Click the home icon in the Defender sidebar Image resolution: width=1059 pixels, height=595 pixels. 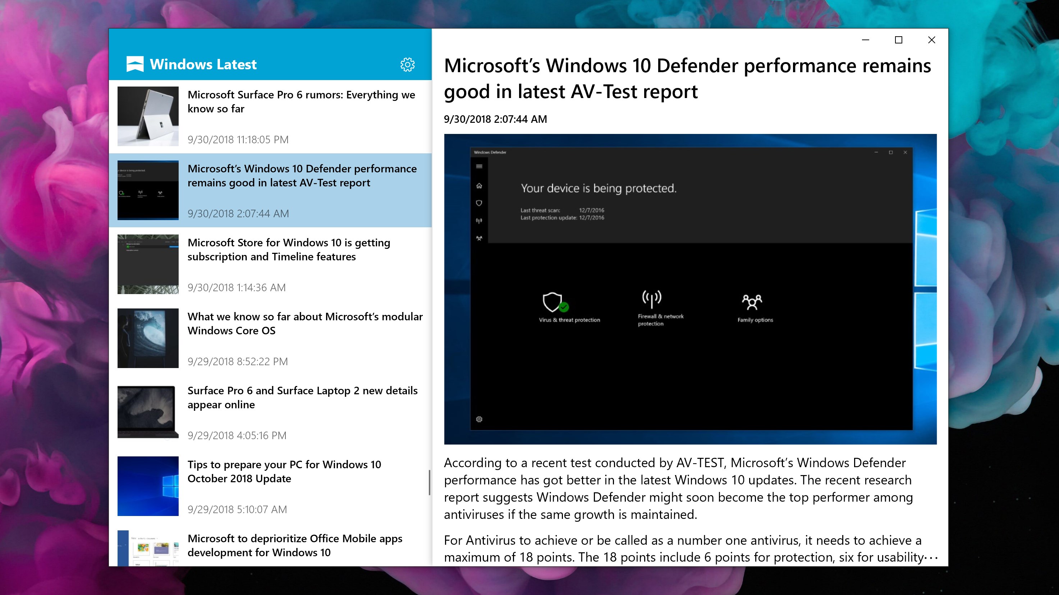479,186
